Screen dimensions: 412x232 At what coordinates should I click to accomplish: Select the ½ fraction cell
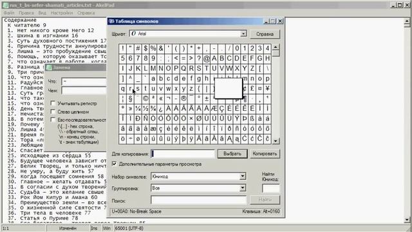(x=145, y=109)
